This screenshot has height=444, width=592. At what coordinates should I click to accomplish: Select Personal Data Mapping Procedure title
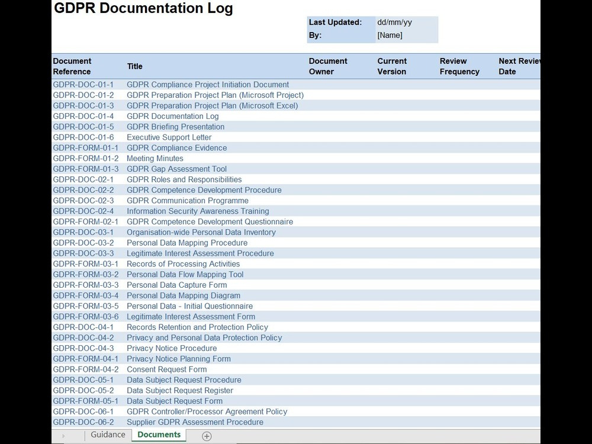pos(187,243)
